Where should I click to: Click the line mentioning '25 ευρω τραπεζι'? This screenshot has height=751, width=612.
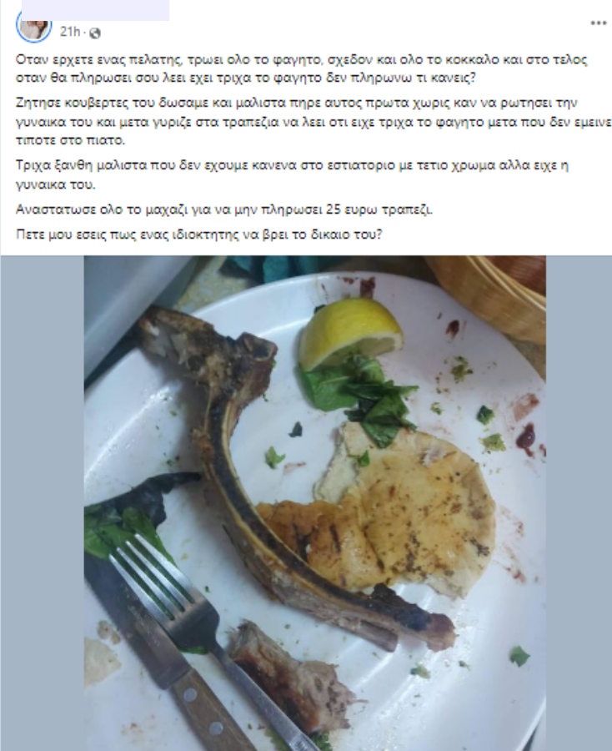224,209
